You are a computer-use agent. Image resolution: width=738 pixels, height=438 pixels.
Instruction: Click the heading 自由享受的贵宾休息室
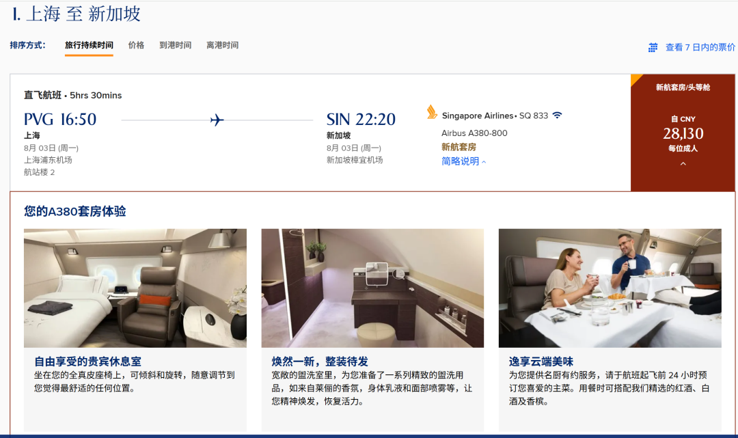(x=87, y=361)
